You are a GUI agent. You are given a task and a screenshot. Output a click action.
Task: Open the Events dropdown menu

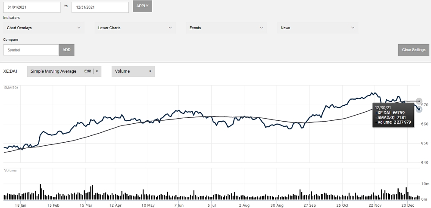226,28
